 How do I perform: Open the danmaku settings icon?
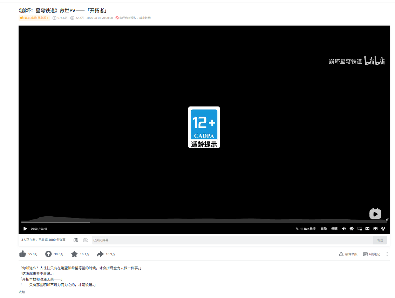point(86,240)
